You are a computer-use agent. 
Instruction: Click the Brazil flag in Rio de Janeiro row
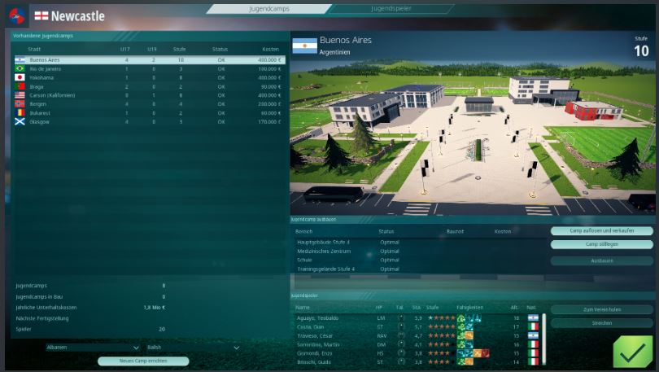coord(20,68)
